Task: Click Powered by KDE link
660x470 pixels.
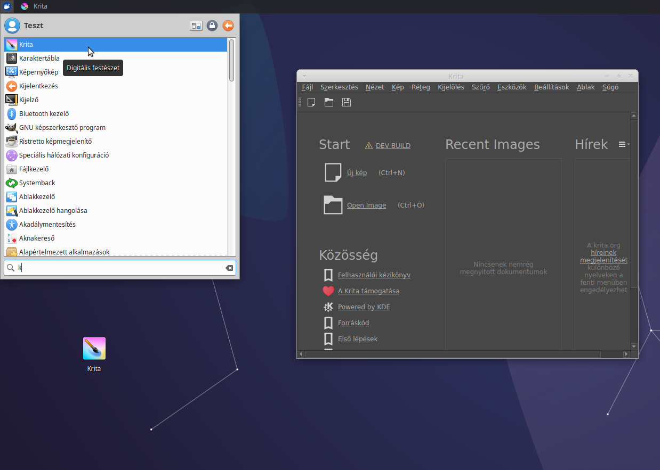Action: pos(364,307)
